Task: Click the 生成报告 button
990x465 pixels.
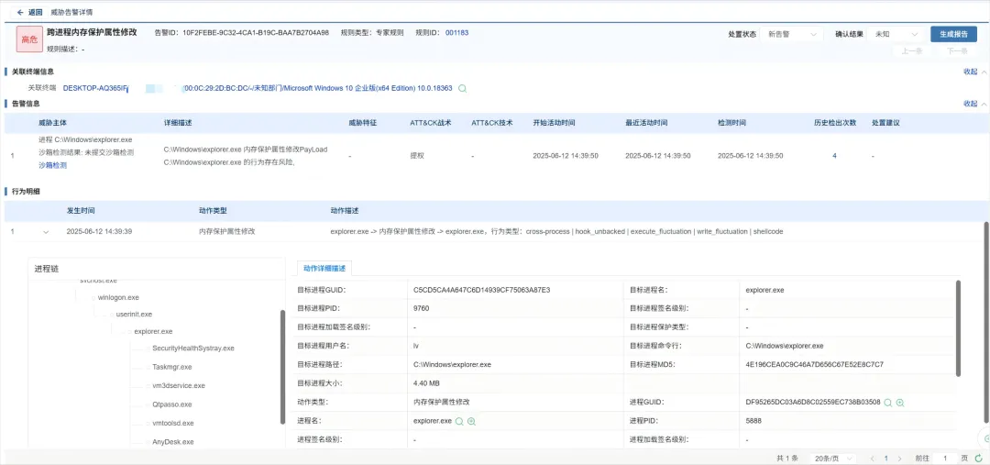Action: (x=953, y=34)
